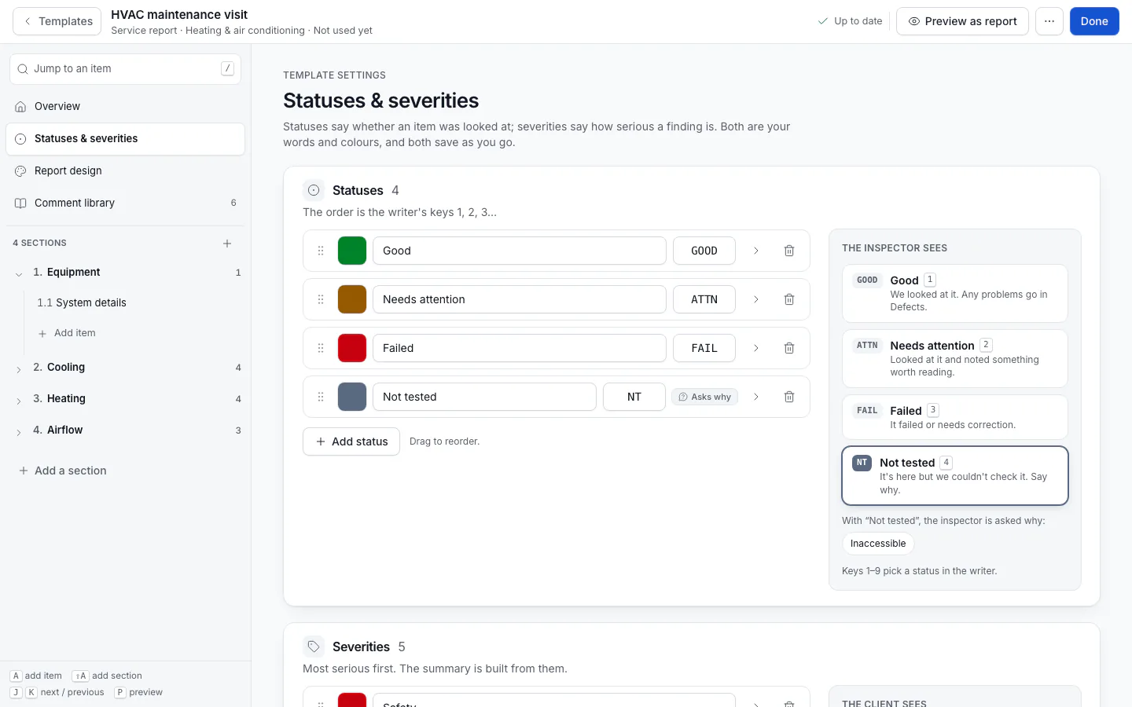This screenshot has width=1132, height=707.
Task: Open Not tested status detail chevron
Action: (756, 397)
